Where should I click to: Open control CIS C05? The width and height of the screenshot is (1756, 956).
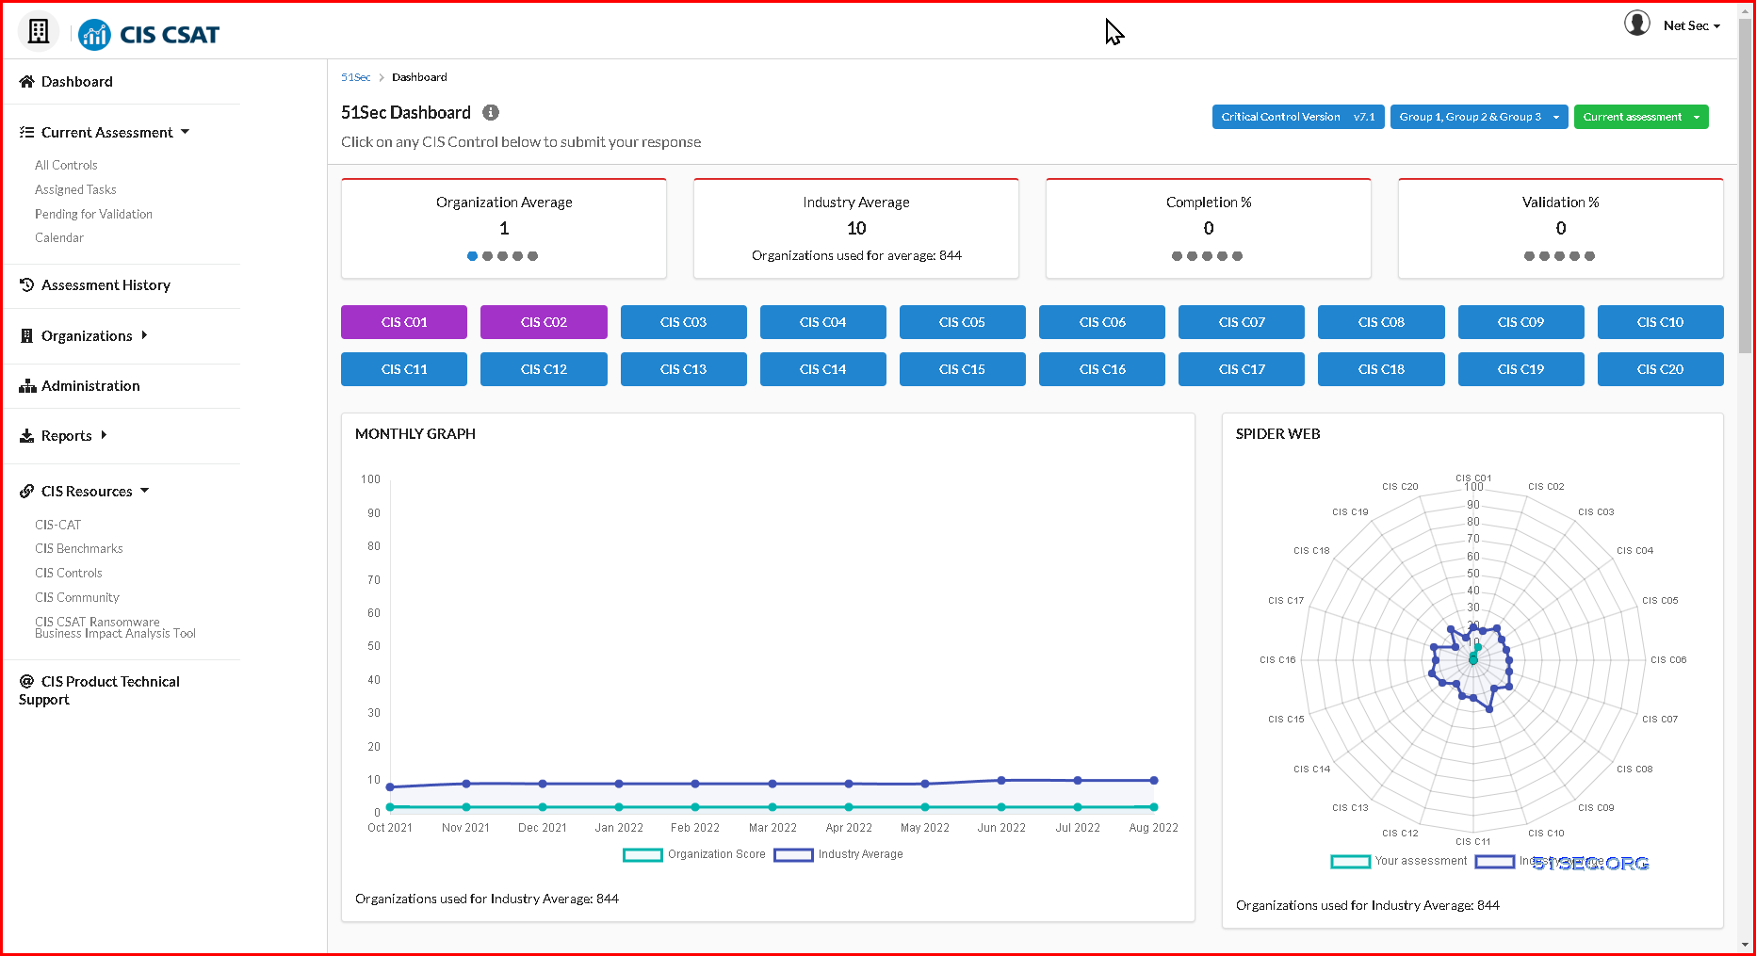pyautogui.click(x=962, y=322)
